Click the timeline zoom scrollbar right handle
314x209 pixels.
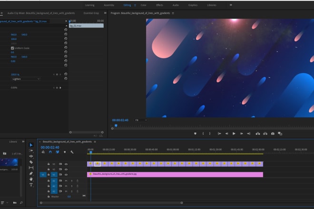click(182, 203)
